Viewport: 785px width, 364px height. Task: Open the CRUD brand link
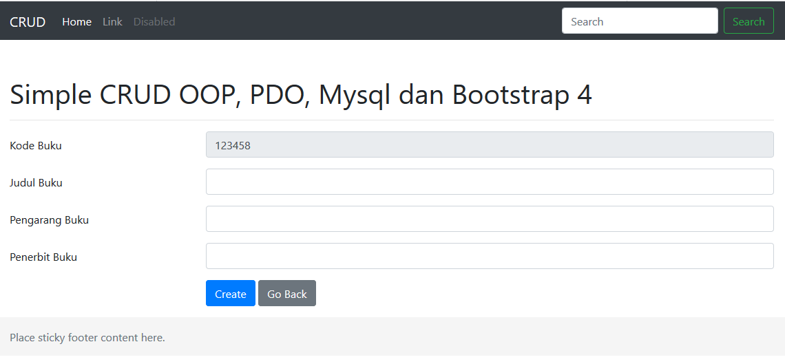28,21
